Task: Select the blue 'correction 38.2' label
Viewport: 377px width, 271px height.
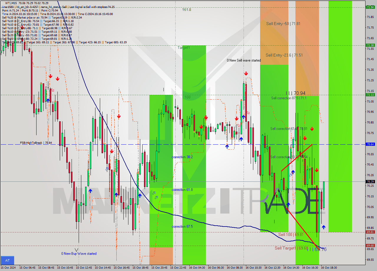Action: coord(182,157)
